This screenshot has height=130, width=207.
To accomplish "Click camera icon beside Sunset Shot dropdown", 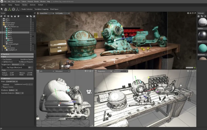I will point(38,13).
